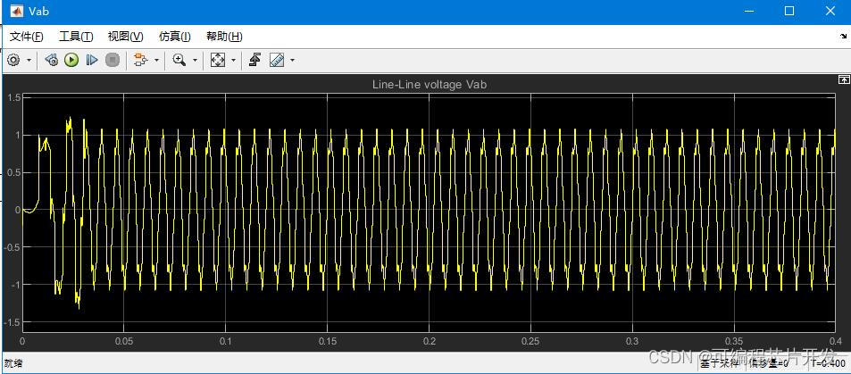
Task: Click the maximize axes icon above the plot
Action: pos(843,79)
